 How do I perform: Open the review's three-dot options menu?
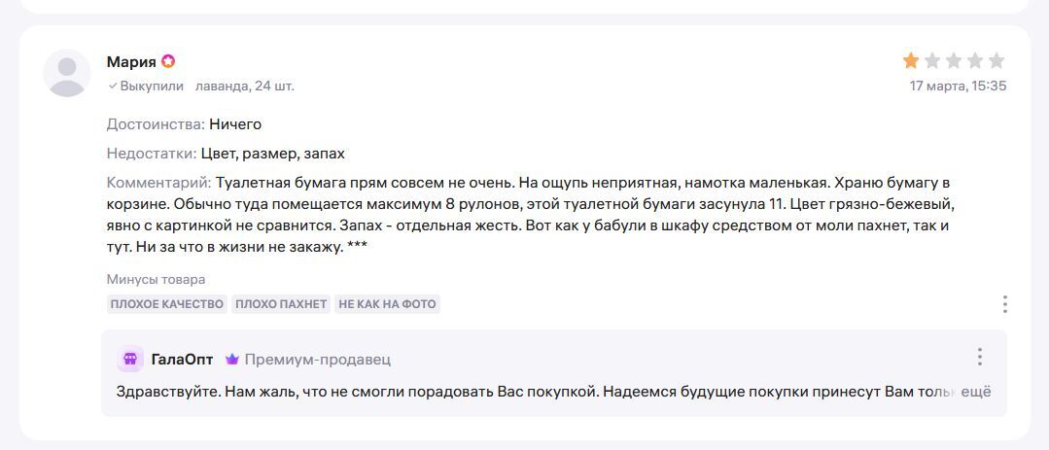1004,304
